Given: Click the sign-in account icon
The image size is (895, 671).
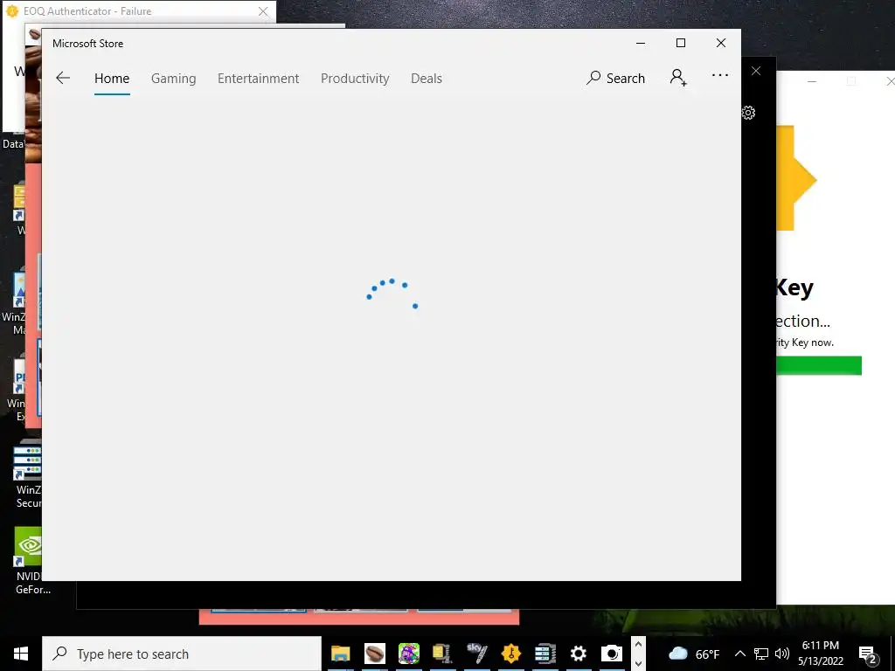Looking at the screenshot, I should (678, 77).
